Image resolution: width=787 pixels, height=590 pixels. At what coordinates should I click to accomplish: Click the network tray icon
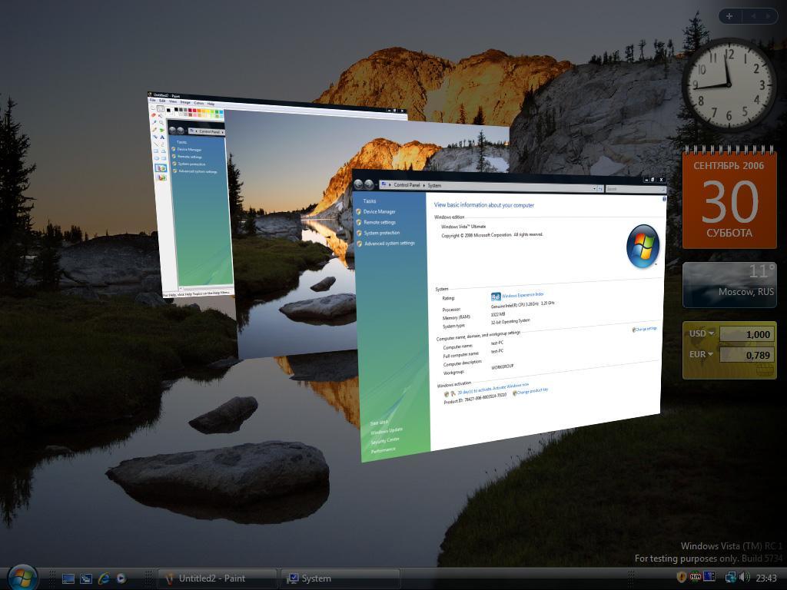(731, 577)
